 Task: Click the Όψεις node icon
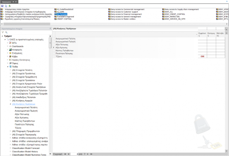coord(10,63)
